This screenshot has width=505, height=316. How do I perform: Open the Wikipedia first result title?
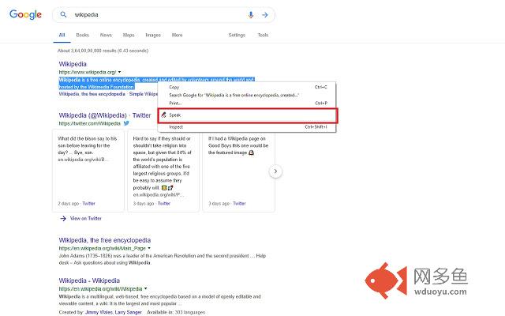[73, 64]
